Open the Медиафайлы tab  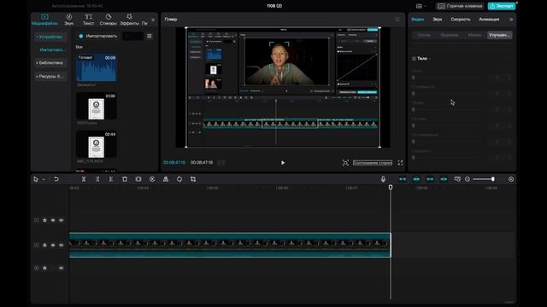(x=44, y=20)
